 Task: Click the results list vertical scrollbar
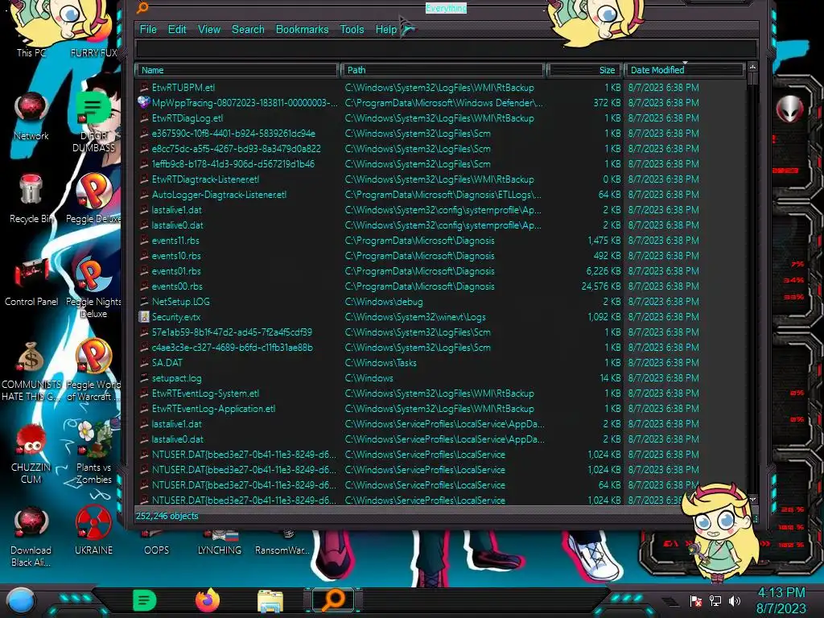tap(752, 284)
